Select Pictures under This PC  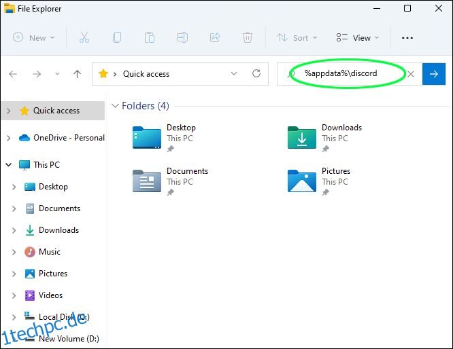click(x=46, y=274)
